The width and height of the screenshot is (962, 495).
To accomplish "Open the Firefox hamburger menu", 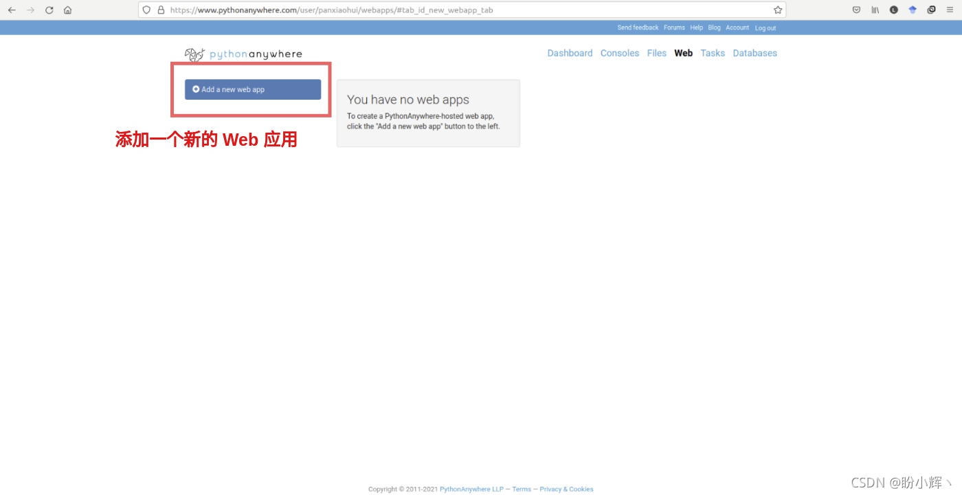I will click(x=950, y=10).
